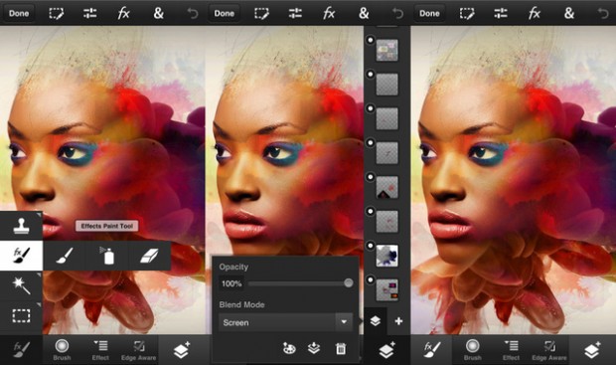This screenshot has height=365, width=616.
Task: Open Effect options in right screen bottom bar
Action: coord(511,350)
